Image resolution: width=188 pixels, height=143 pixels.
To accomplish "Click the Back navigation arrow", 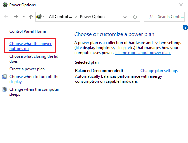I will coord(6,17).
